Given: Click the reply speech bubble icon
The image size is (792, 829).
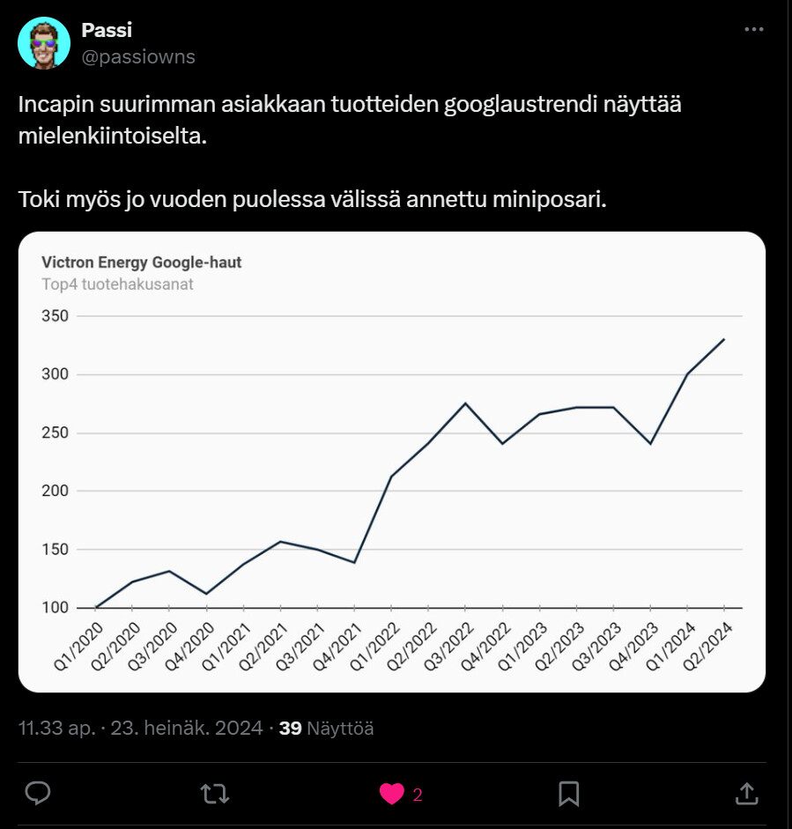Looking at the screenshot, I should pos(37,793).
